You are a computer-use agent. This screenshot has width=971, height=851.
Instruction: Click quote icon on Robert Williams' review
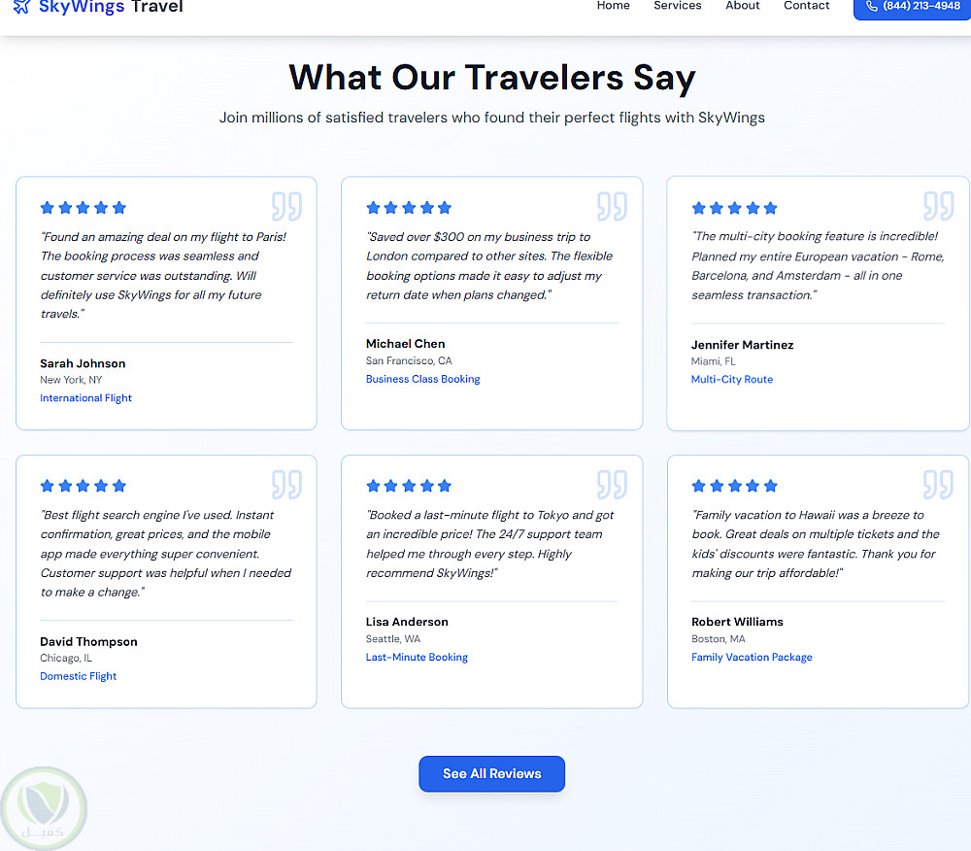938,485
